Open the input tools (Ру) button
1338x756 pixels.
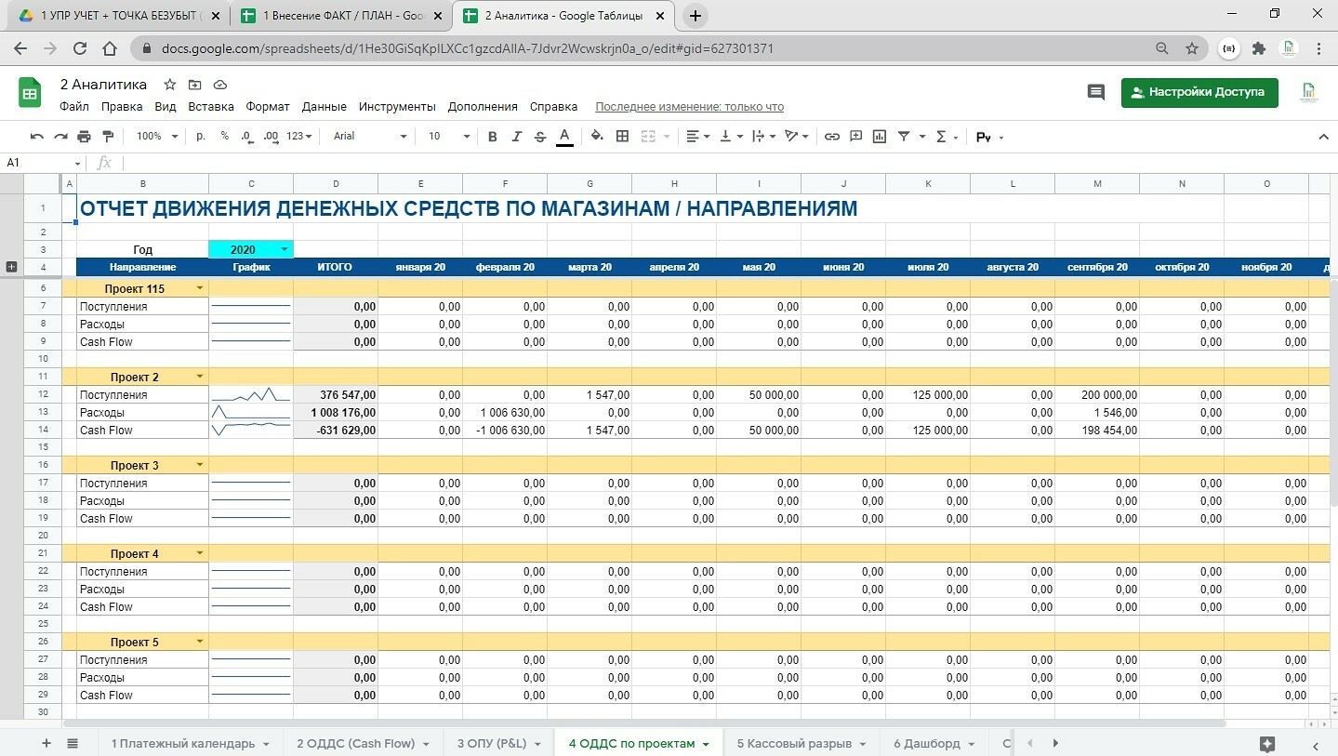pos(989,137)
